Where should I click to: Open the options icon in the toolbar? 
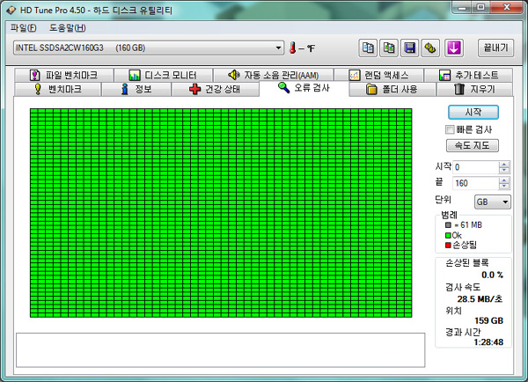click(x=430, y=48)
